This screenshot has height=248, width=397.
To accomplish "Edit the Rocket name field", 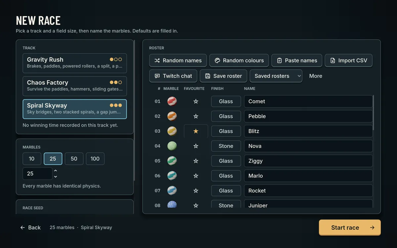I will pos(308,191).
